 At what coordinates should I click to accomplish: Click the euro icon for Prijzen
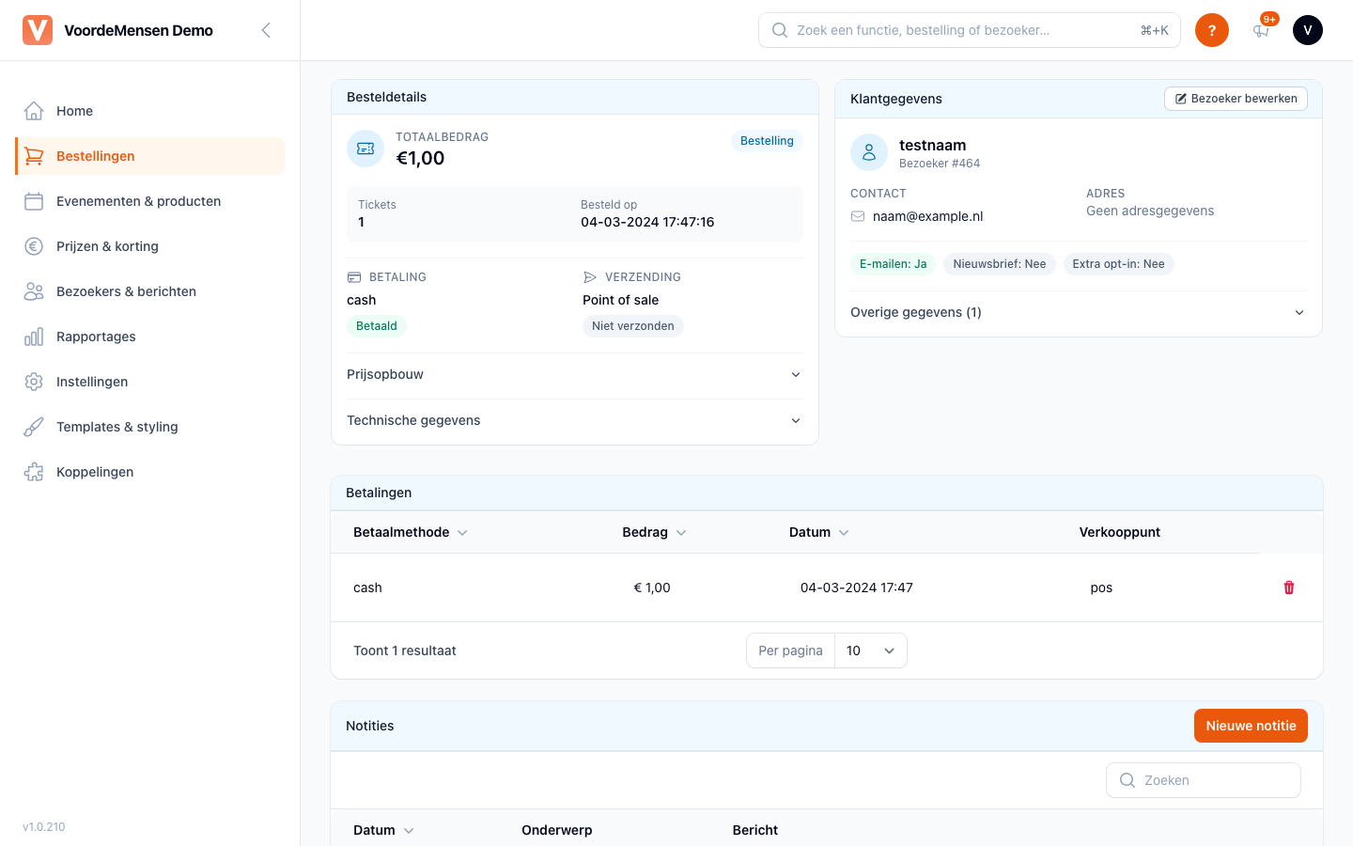click(x=34, y=246)
